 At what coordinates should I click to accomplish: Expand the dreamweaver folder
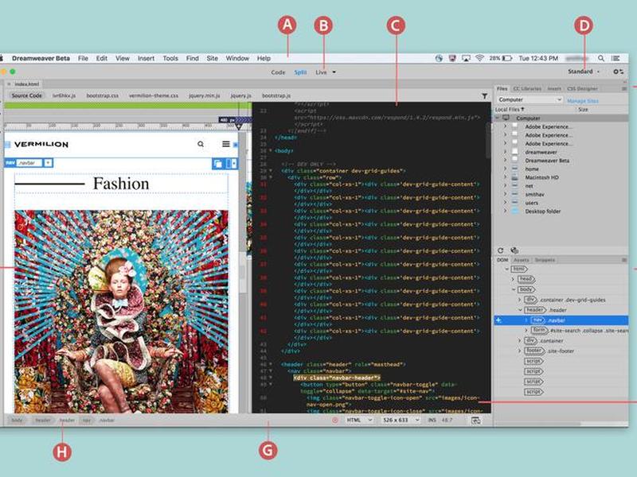(506, 152)
